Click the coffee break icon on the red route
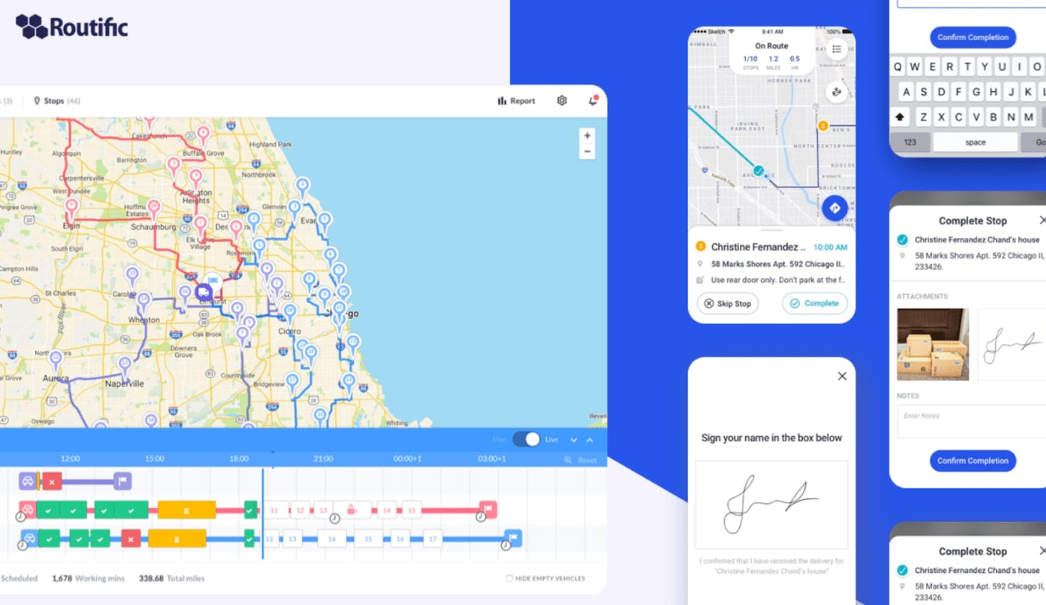The height and width of the screenshot is (605, 1046). click(352, 510)
